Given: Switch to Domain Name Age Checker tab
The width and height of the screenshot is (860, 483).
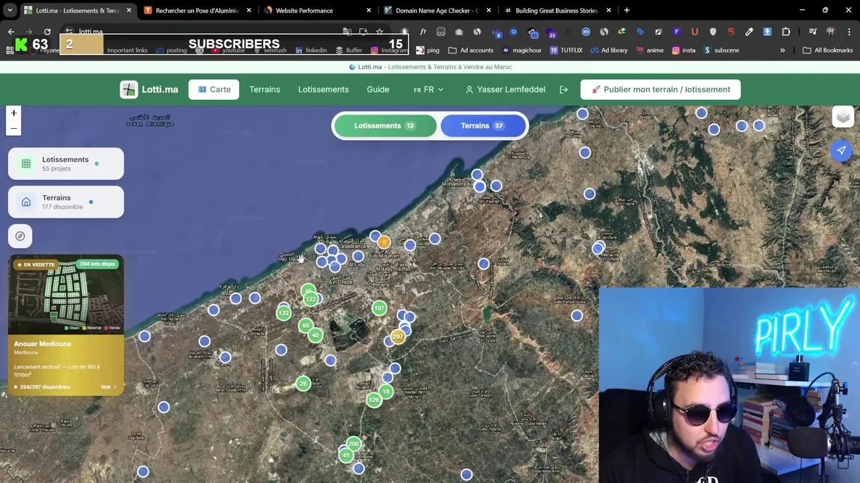Looking at the screenshot, I should 437,10.
